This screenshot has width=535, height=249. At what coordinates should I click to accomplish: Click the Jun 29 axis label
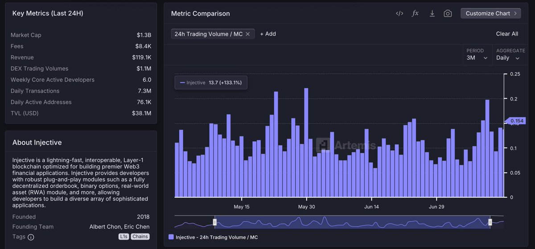436,207
